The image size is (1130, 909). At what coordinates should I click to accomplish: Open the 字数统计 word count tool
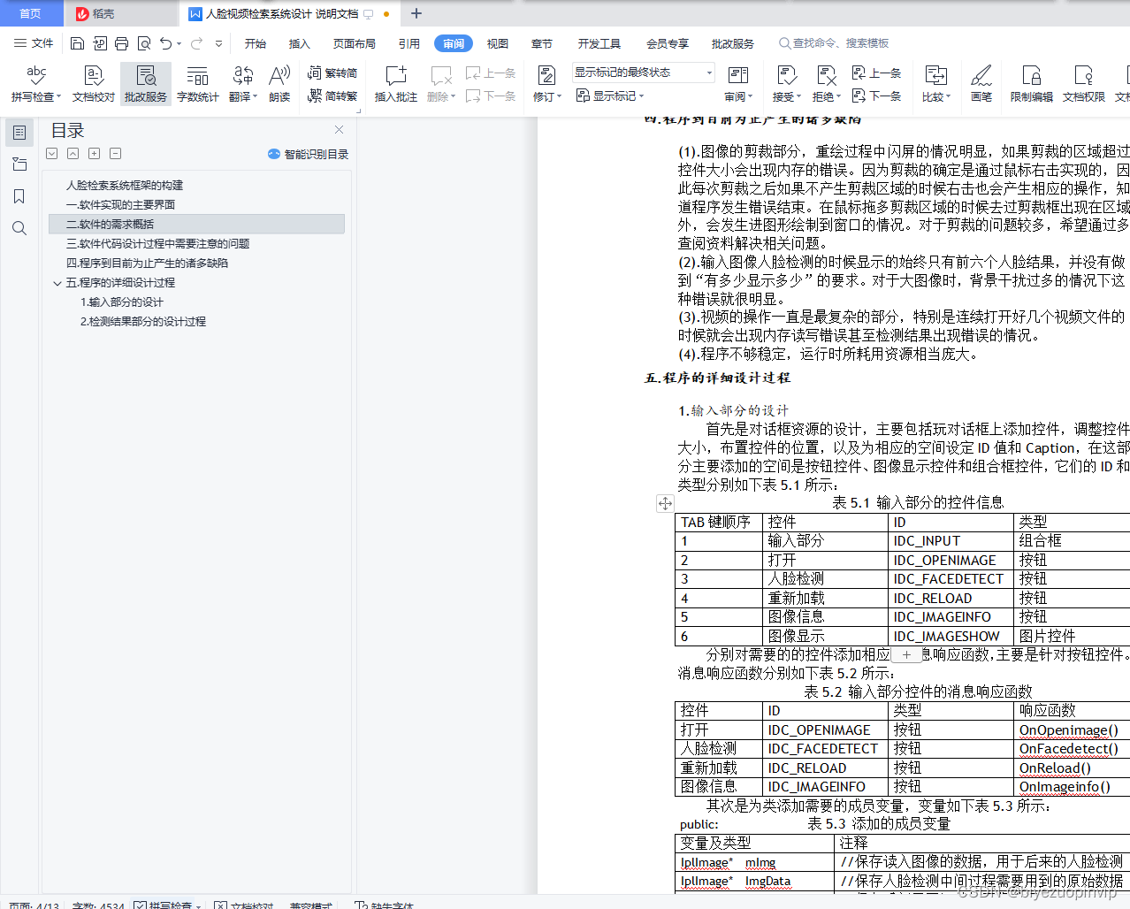point(197,83)
